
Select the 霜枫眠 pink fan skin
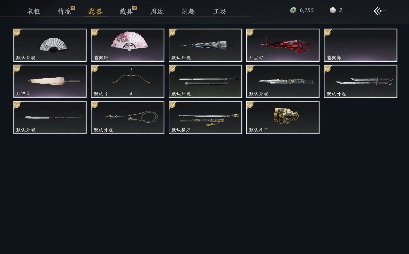click(127, 45)
